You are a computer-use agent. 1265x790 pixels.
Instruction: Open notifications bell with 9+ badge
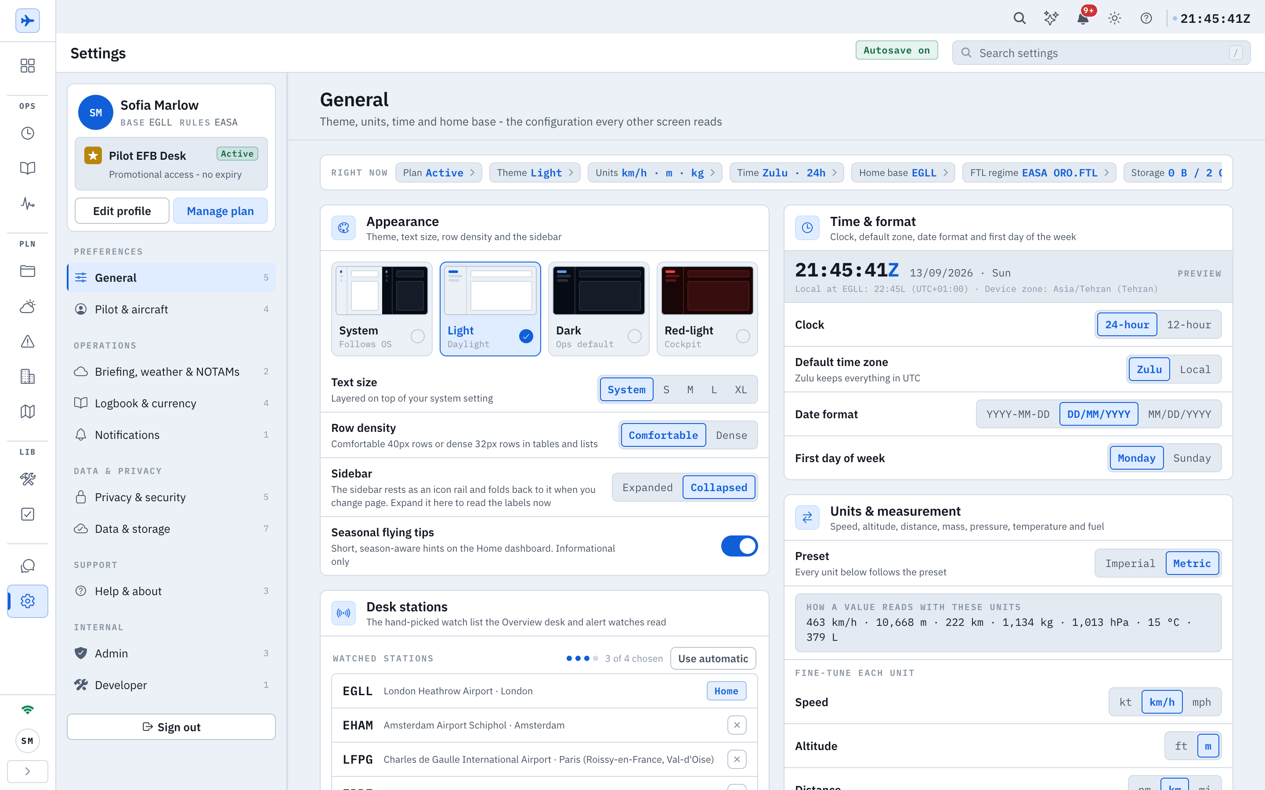(1083, 19)
